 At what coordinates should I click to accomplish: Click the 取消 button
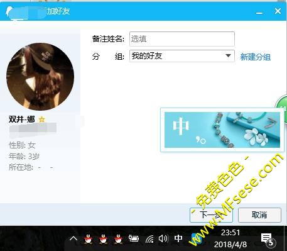coord(259,215)
